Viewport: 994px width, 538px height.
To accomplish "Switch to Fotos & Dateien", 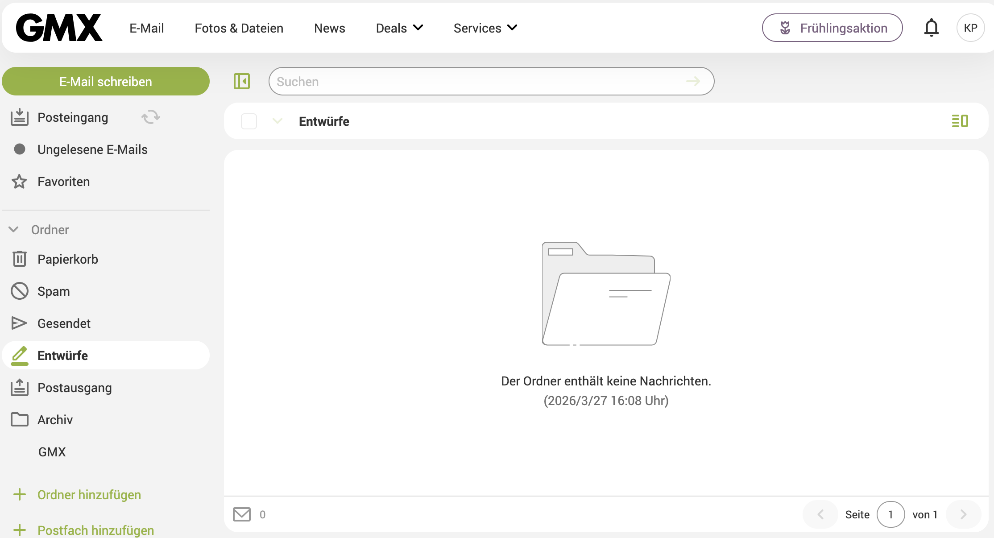I will coord(239,28).
